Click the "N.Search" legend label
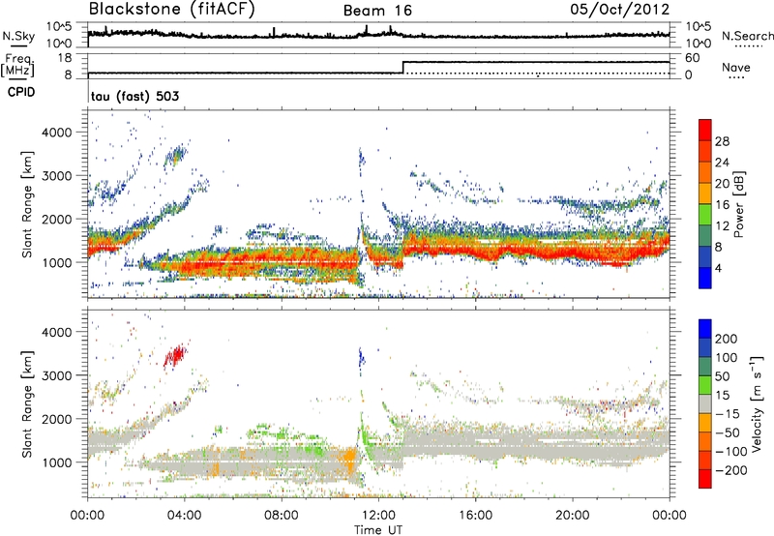This screenshot has height=536, width=774. click(747, 36)
